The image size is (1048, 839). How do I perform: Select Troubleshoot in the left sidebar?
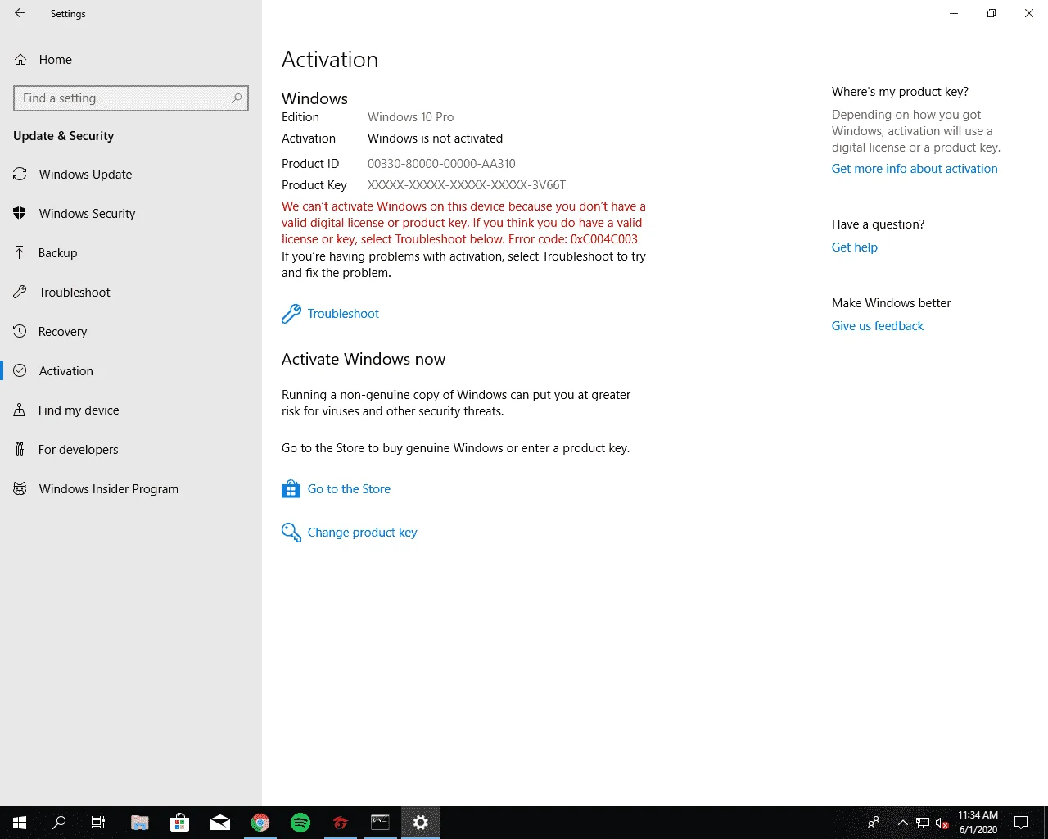tap(131, 293)
